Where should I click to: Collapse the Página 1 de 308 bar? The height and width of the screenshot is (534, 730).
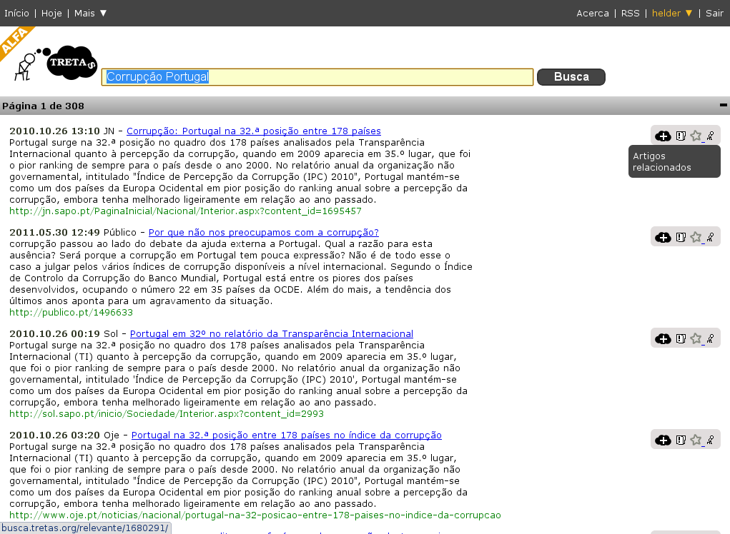(723, 106)
